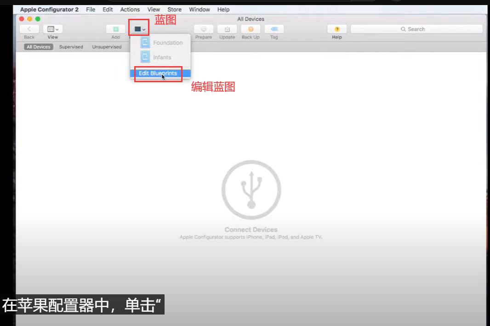Image resolution: width=490 pixels, height=326 pixels.
Task: Open the Actions menu
Action: click(x=130, y=9)
